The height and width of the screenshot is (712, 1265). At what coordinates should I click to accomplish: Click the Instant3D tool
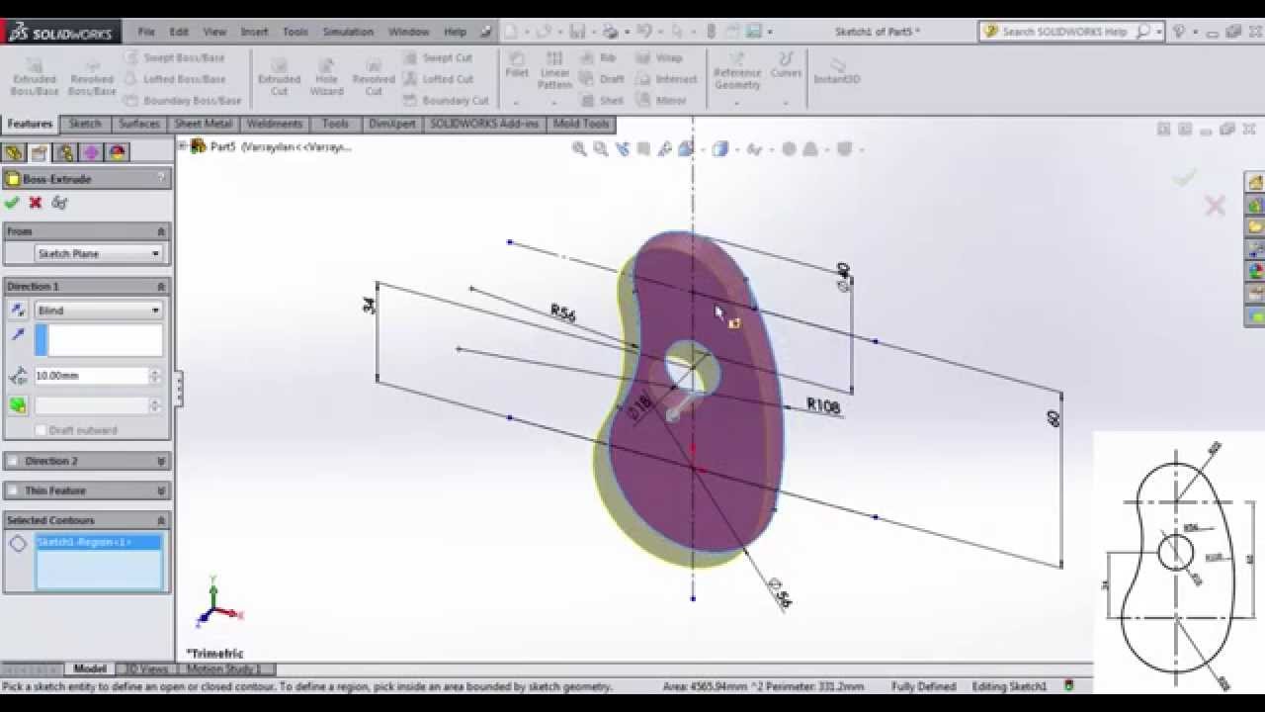click(x=836, y=69)
